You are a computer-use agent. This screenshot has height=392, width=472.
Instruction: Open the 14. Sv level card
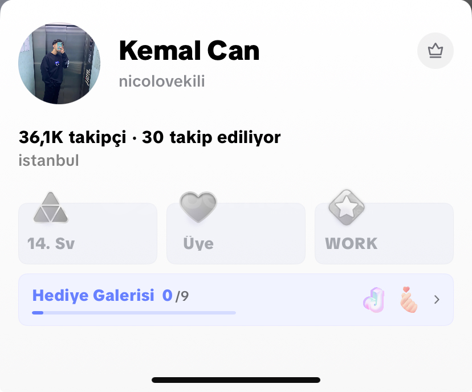point(88,234)
